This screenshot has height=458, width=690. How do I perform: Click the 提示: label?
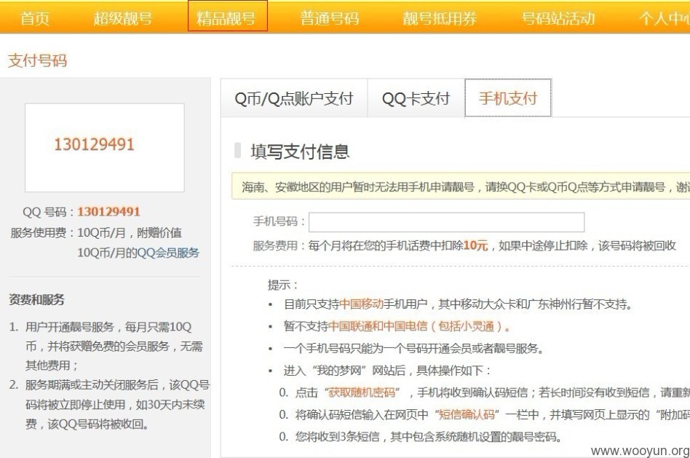[283, 285]
